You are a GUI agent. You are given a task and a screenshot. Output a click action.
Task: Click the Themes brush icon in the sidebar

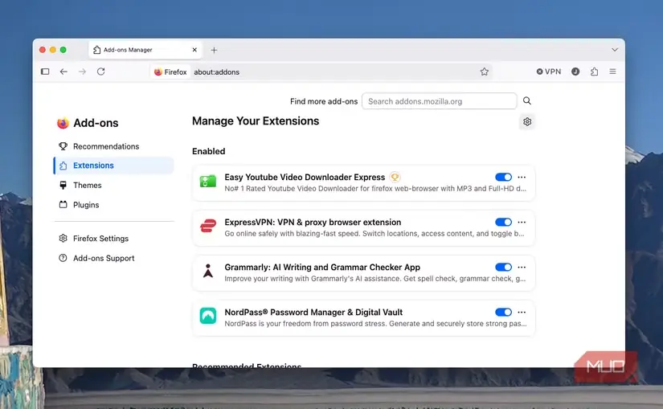click(63, 185)
